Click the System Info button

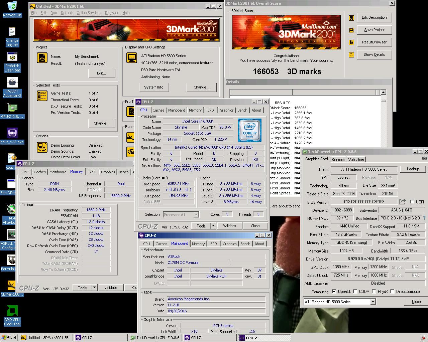pos(154,87)
